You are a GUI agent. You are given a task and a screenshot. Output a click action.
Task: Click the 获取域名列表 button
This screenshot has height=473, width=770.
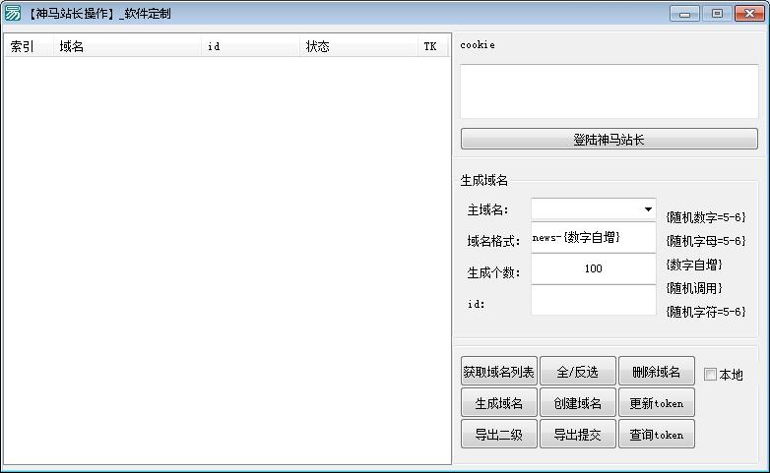(498, 372)
